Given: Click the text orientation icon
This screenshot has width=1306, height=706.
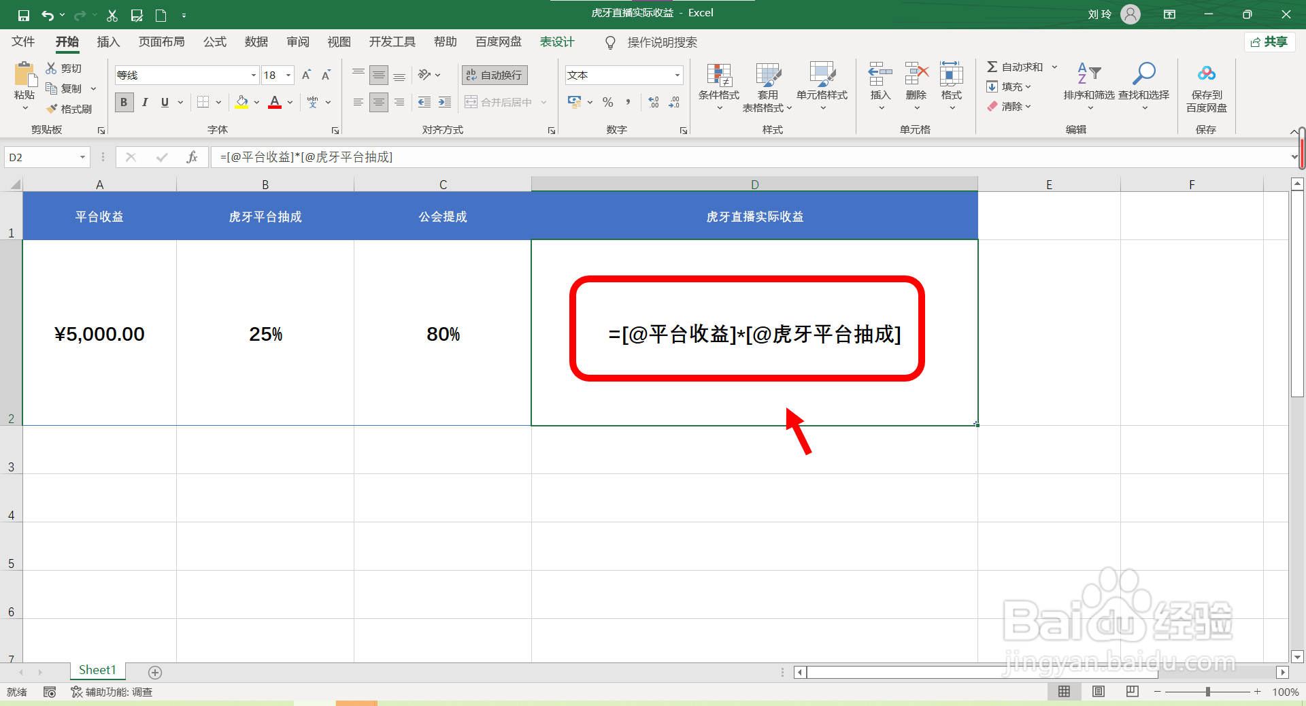Looking at the screenshot, I should (x=424, y=75).
